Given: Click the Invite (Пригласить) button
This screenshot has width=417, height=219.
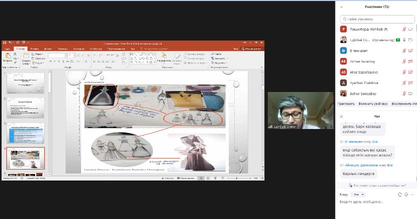Looking at the screenshot, I should pos(346,103).
